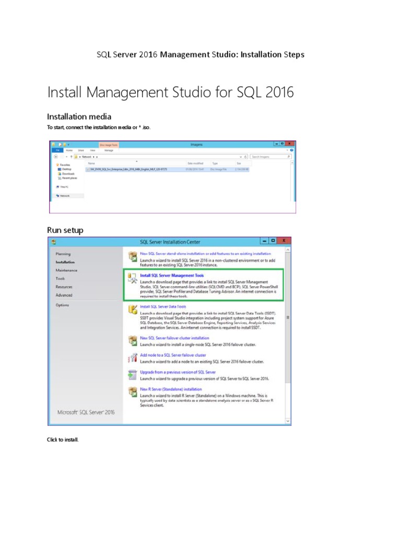401x535 pixels.
Task: Open Install SQL Server Management Tools link
Action: [x=172, y=275]
